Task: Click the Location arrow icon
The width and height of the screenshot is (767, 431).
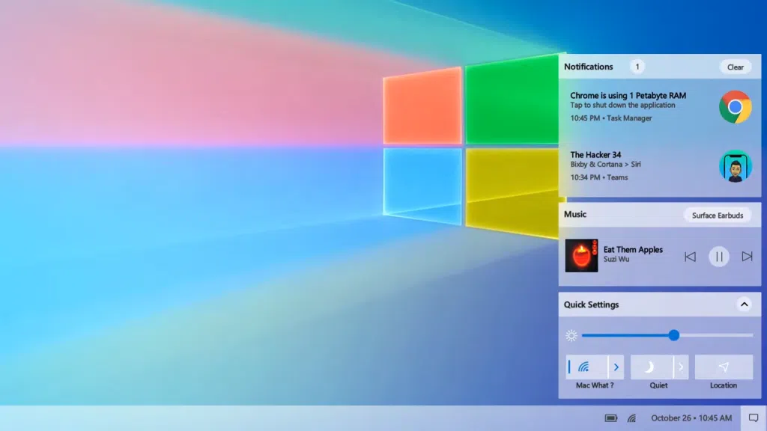Action: coord(723,367)
